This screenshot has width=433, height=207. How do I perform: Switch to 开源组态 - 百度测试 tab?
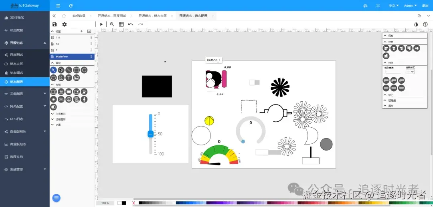(x=112, y=16)
